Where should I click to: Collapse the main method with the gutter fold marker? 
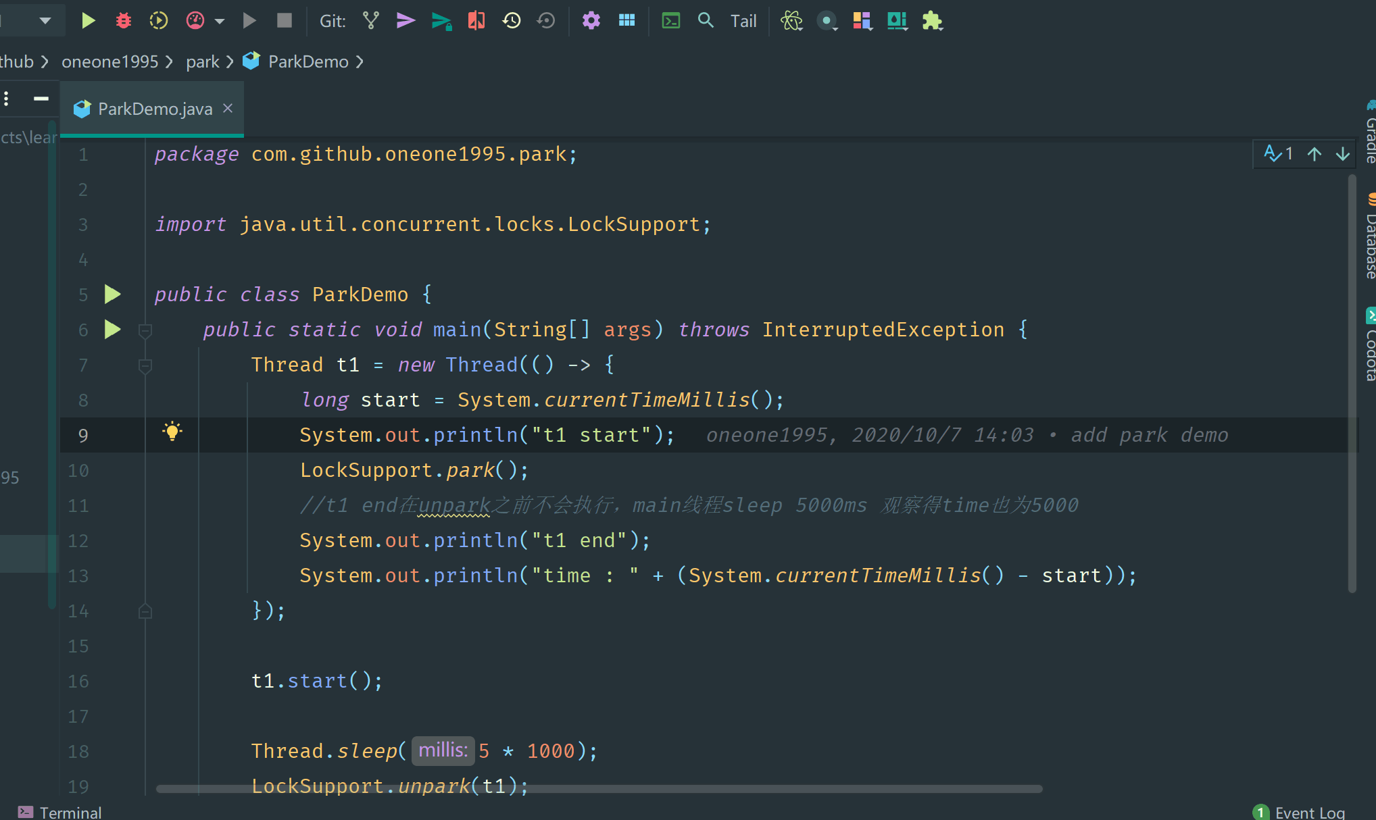[145, 330]
